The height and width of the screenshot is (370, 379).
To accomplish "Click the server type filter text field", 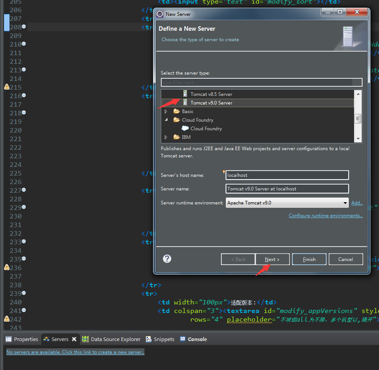I will pos(262,82).
